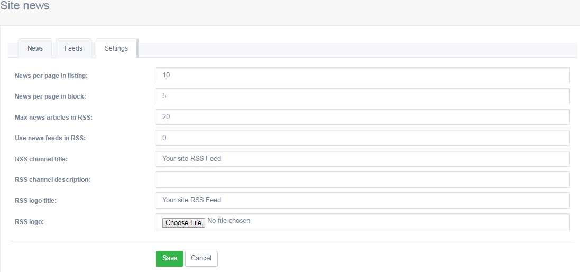
Task: Cancel the settings changes
Action: click(x=201, y=258)
